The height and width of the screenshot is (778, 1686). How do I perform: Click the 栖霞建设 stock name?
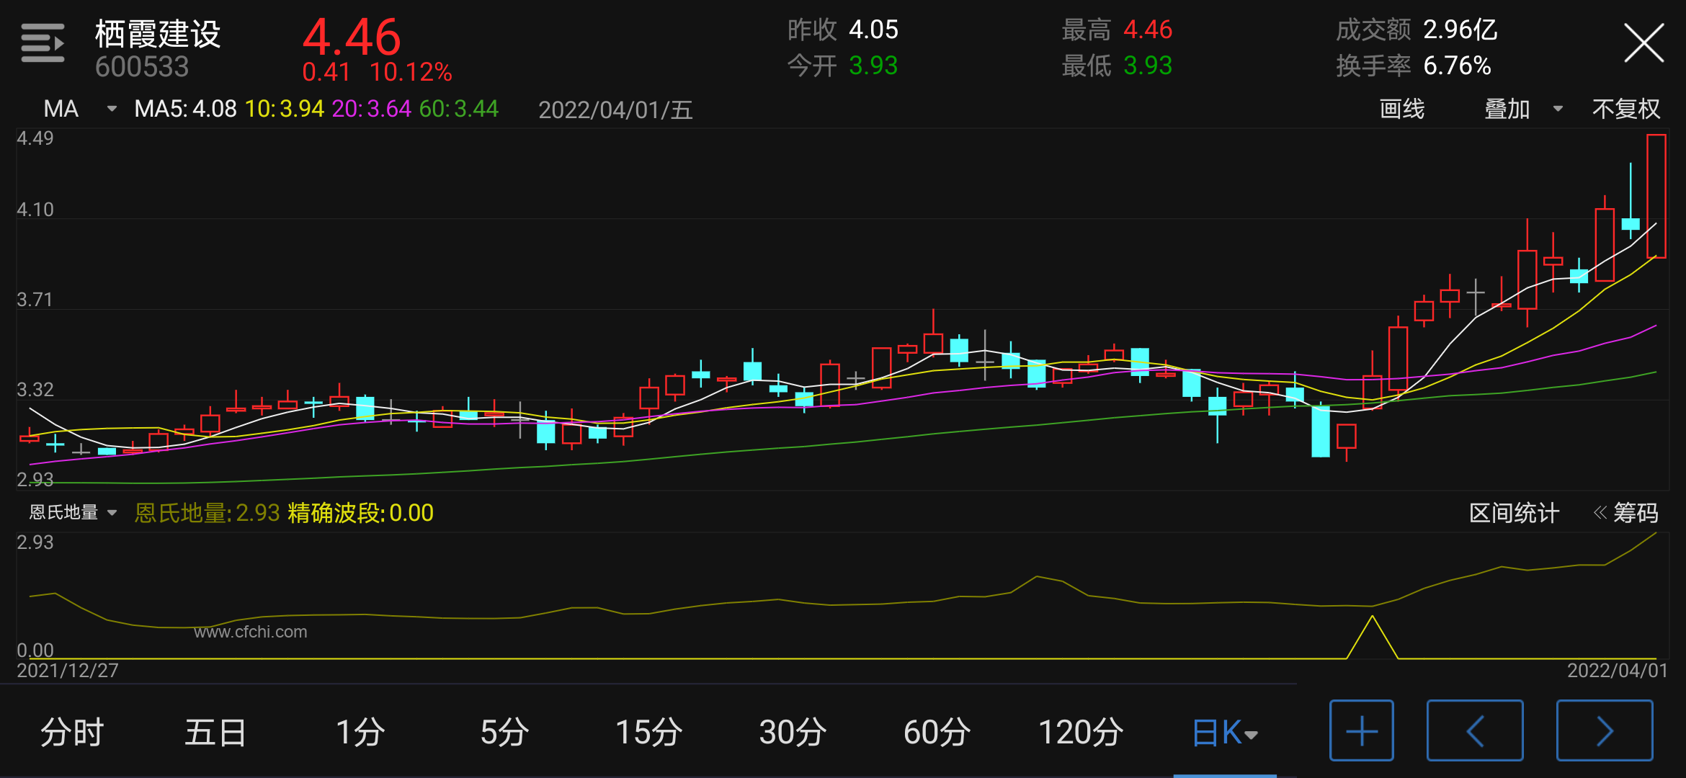158,33
